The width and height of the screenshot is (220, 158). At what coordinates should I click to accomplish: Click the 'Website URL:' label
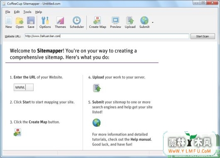13,37
